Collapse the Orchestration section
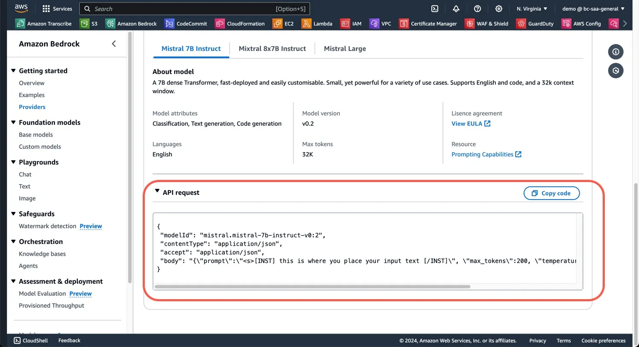The height and width of the screenshot is (347, 639). coord(13,241)
